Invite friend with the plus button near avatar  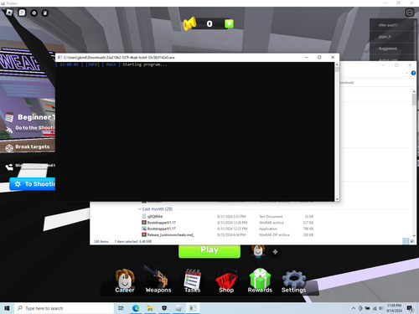click(275, 252)
